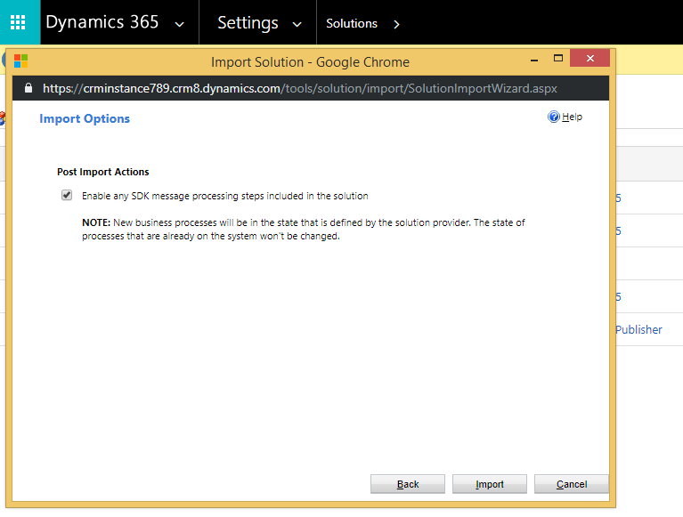Screen dimensions: 683x517
Task: Minimize the Import Solution window
Action: [x=534, y=59]
